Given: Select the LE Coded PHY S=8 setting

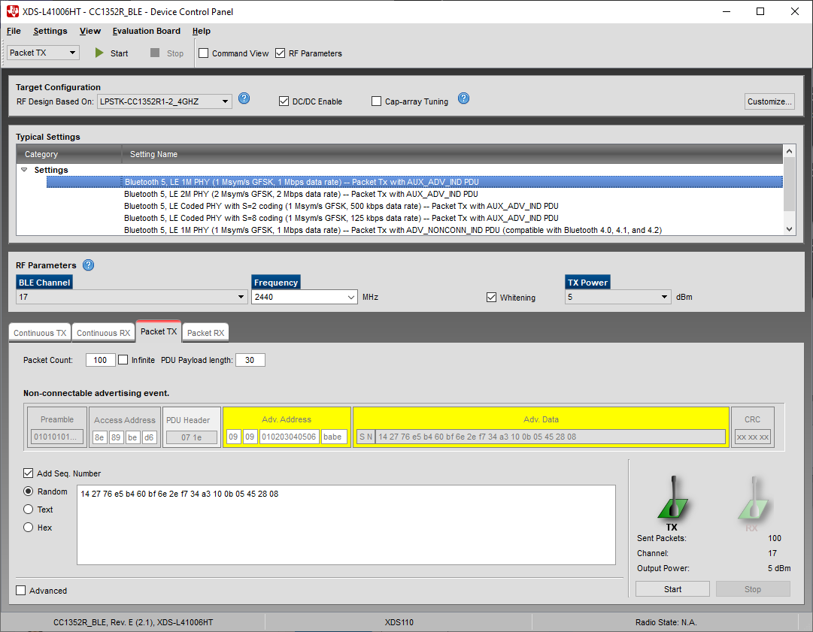Looking at the screenshot, I should [x=341, y=218].
